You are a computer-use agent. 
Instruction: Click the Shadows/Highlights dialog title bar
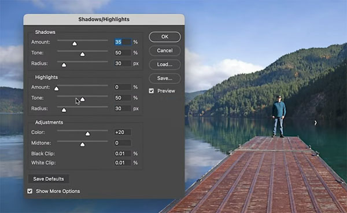click(x=104, y=20)
